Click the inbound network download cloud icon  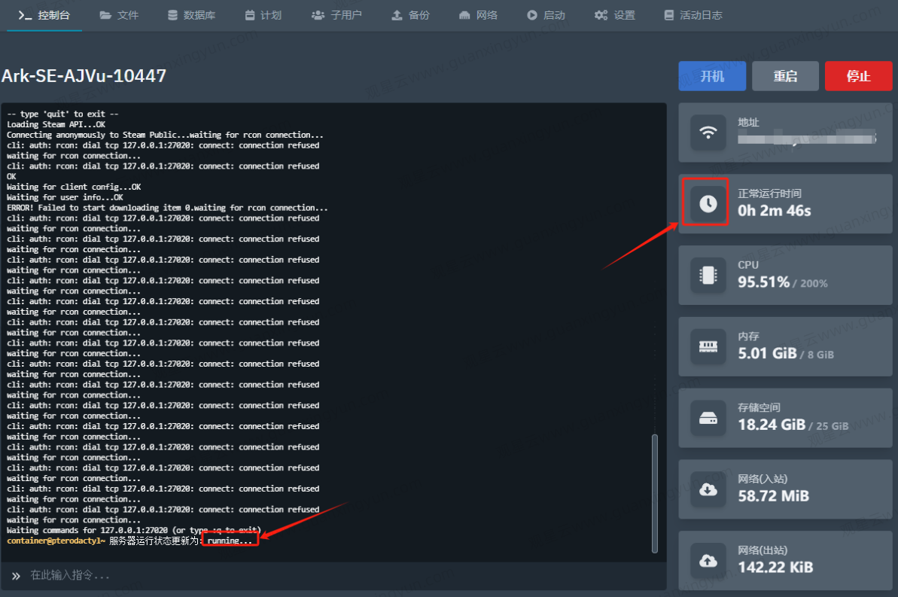pos(708,489)
